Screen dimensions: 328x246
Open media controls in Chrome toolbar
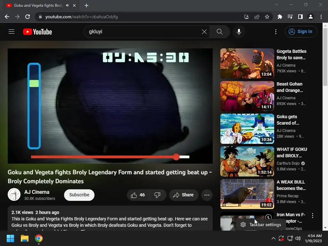290,17
